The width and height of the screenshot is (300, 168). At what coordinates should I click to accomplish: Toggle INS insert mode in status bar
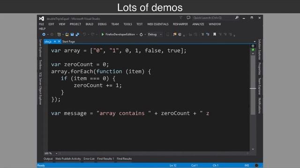tap(247, 165)
